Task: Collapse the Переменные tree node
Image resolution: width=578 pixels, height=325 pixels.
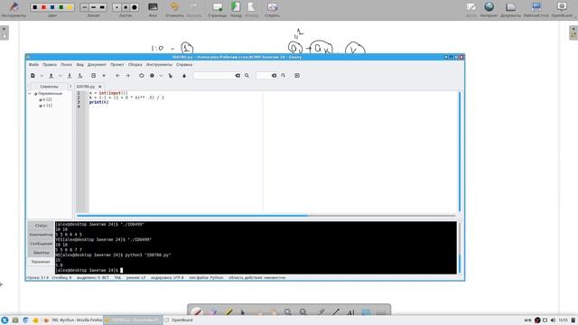Action: [x=30, y=94]
